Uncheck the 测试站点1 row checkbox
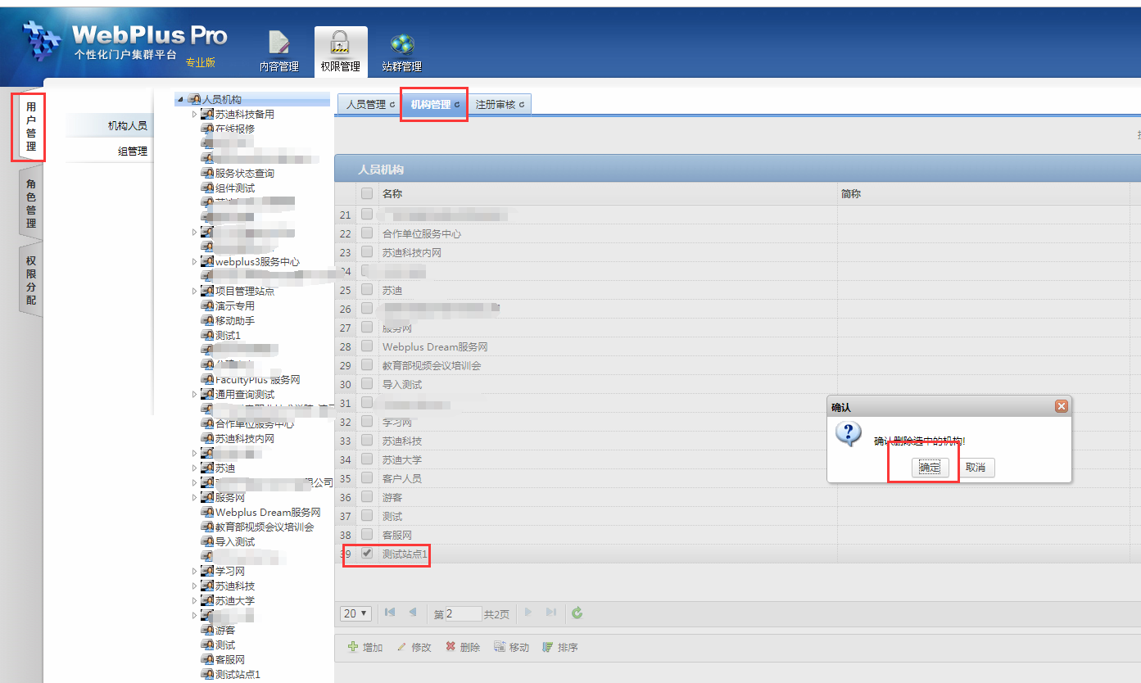Viewport: 1141px width, 683px height. pyautogui.click(x=367, y=554)
